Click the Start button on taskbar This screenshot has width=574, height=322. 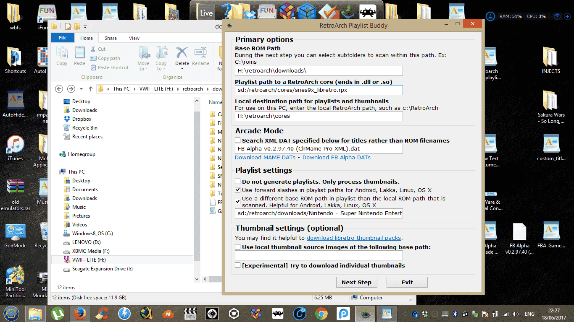point(11,313)
